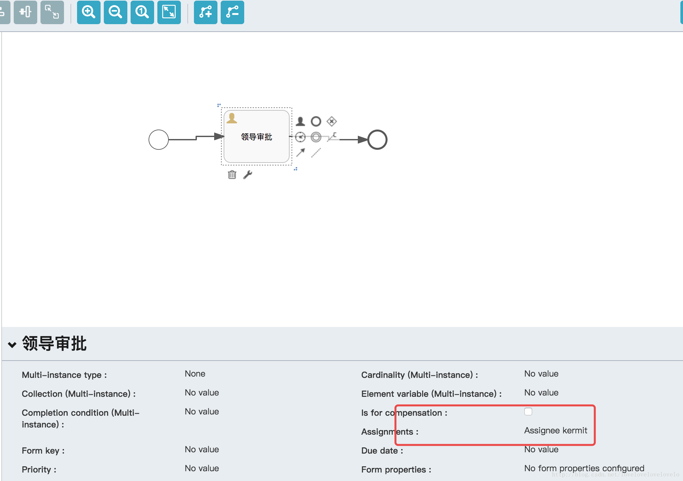Open the wrench morph-shape menu
683x481 pixels.
[248, 175]
